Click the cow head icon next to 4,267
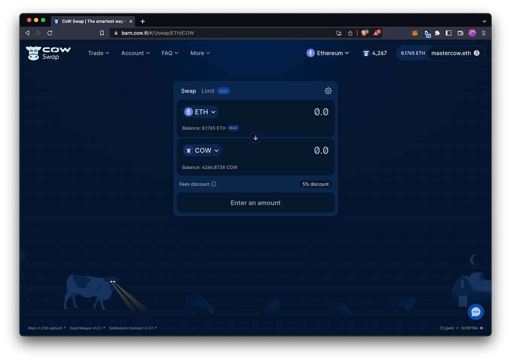 pyautogui.click(x=365, y=53)
